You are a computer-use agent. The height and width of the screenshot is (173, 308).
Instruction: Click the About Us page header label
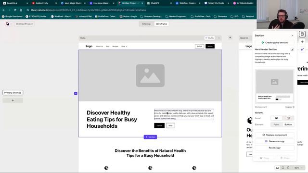244,38
